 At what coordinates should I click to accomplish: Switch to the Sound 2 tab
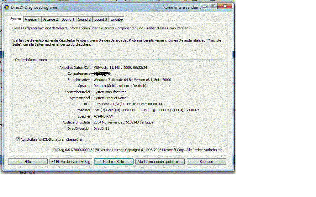(x=84, y=19)
